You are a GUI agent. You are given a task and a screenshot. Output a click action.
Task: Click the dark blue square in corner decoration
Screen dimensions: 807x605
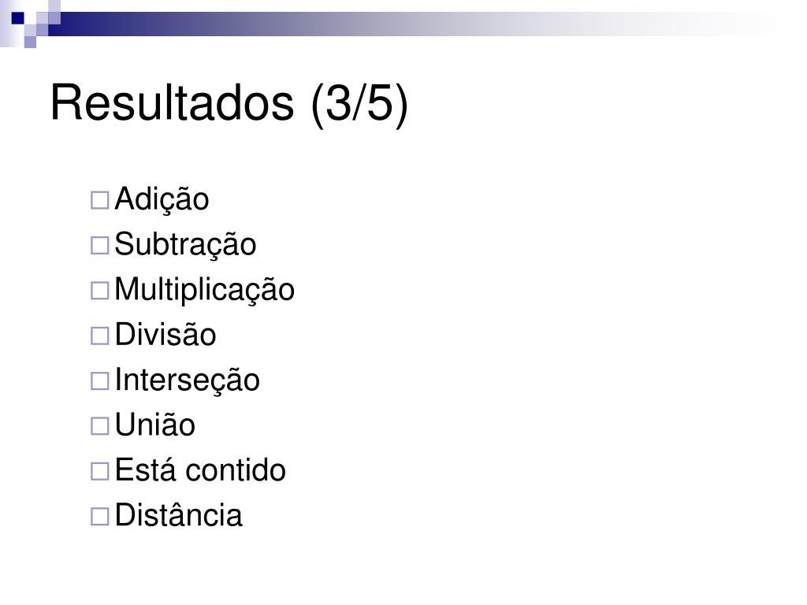click(x=18, y=18)
